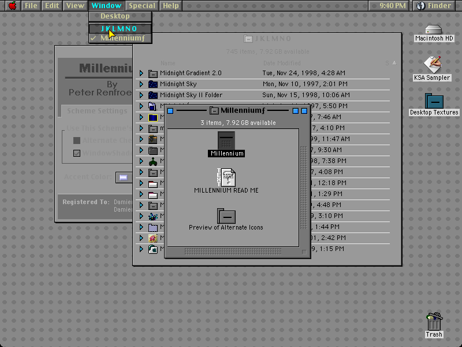The width and height of the screenshot is (462, 347).
Task: Toggle the WindowShade checkbox in Millennium window
Action: point(77,153)
